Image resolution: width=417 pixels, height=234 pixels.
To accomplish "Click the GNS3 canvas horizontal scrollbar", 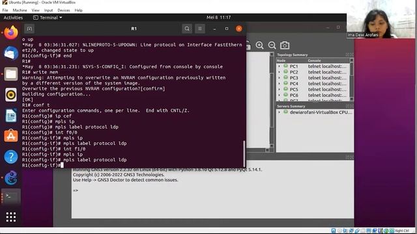I will tap(258, 150).
